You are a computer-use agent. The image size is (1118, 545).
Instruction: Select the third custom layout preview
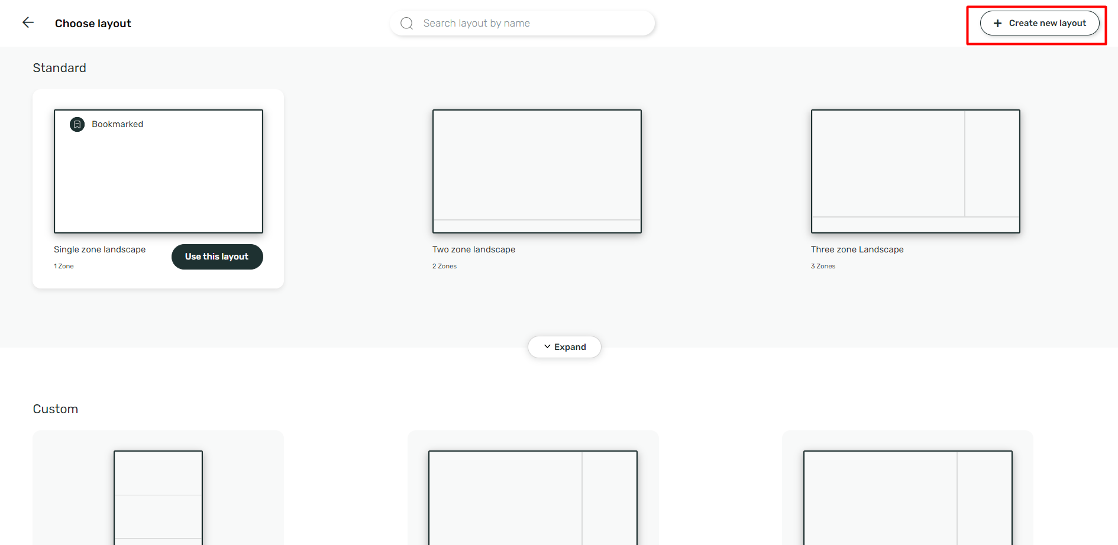[x=907, y=497]
